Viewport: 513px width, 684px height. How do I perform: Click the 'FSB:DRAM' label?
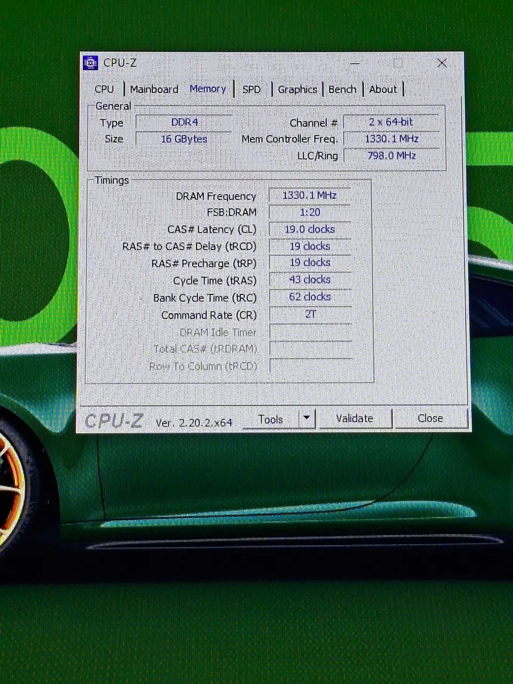(x=232, y=213)
